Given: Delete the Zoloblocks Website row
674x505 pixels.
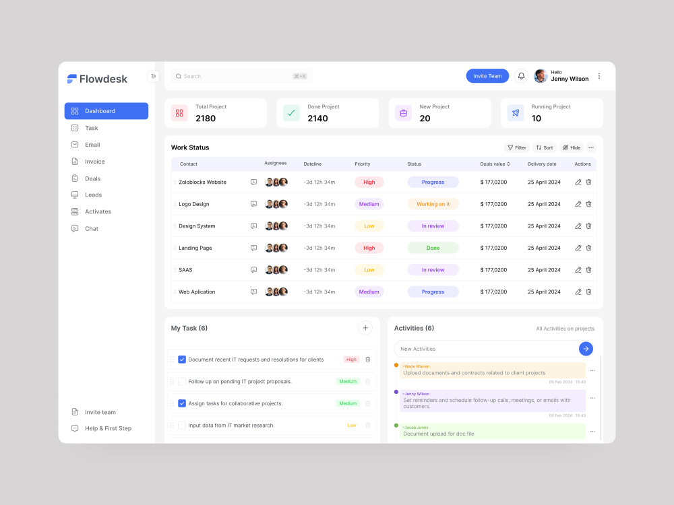Looking at the screenshot, I should [589, 182].
